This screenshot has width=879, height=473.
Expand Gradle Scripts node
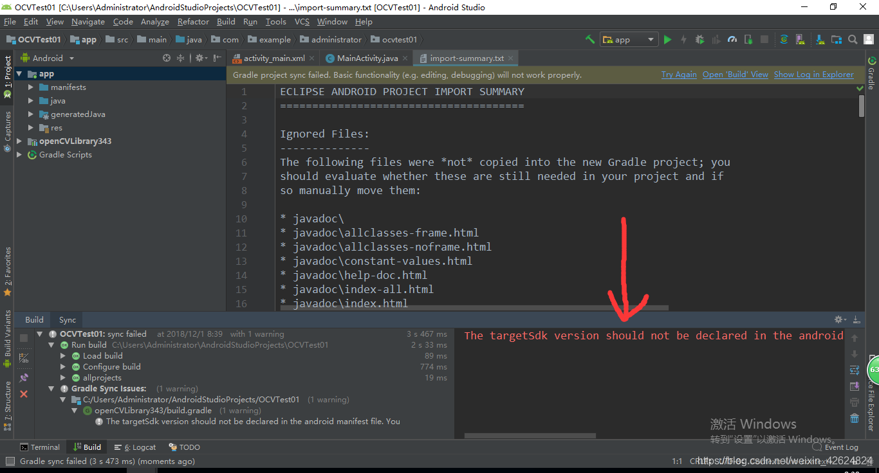click(19, 154)
